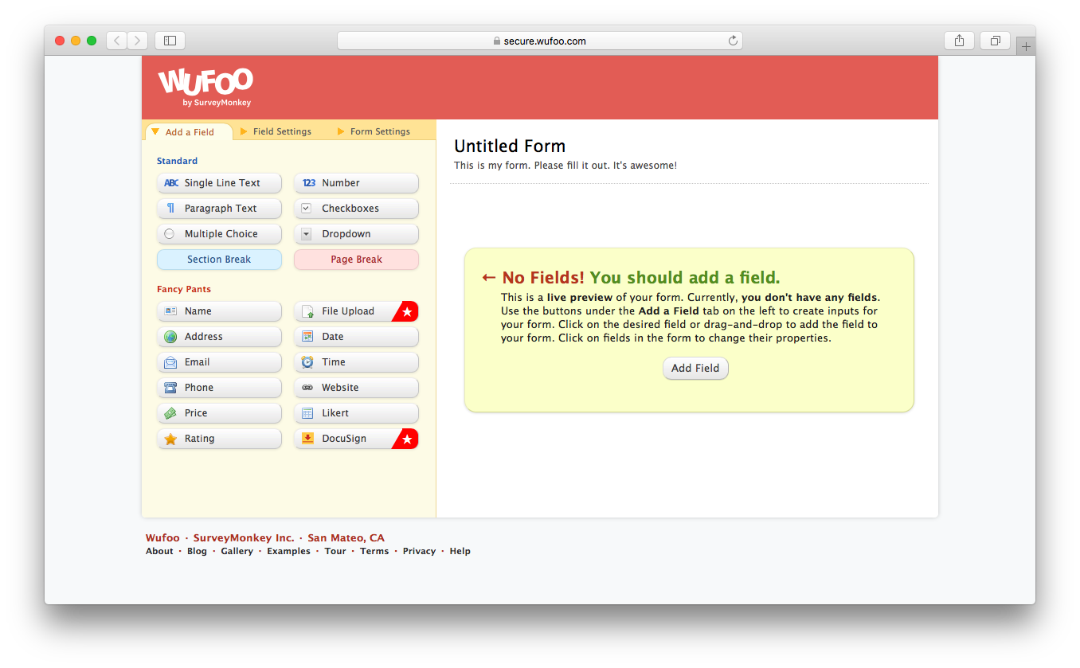Add a Single Line Text field
This screenshot has height=668, width=1080.
click(219, 183)
